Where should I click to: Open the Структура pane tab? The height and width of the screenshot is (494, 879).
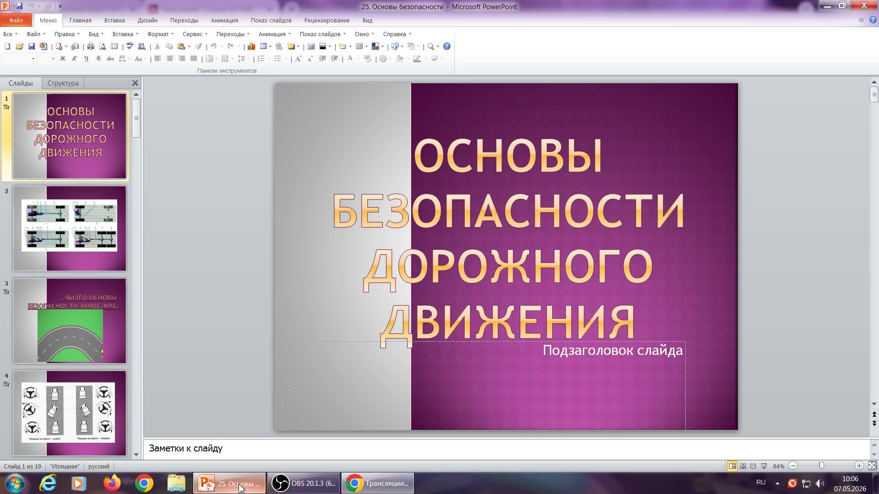click(x=63, y=83)
